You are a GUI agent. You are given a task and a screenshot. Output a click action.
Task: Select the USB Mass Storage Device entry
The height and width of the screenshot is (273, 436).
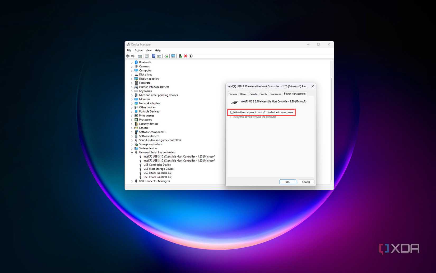coord(158,169)
